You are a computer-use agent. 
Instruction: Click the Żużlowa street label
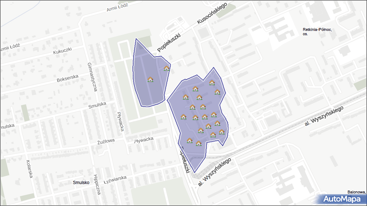coord(106,140)
